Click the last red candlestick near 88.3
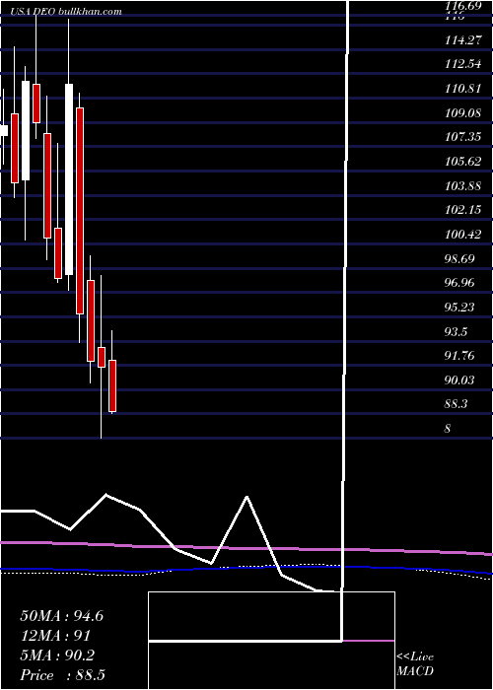 tap(112, 386)
